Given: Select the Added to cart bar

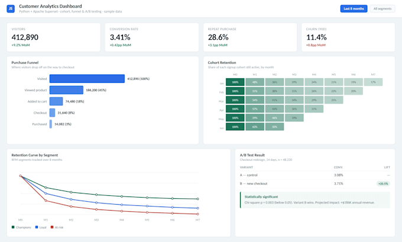Looking at the screenshot, I should coord(56,101).
